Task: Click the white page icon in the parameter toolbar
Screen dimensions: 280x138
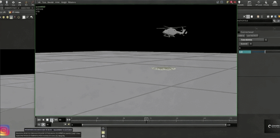Action: click(x=252, y=17)
